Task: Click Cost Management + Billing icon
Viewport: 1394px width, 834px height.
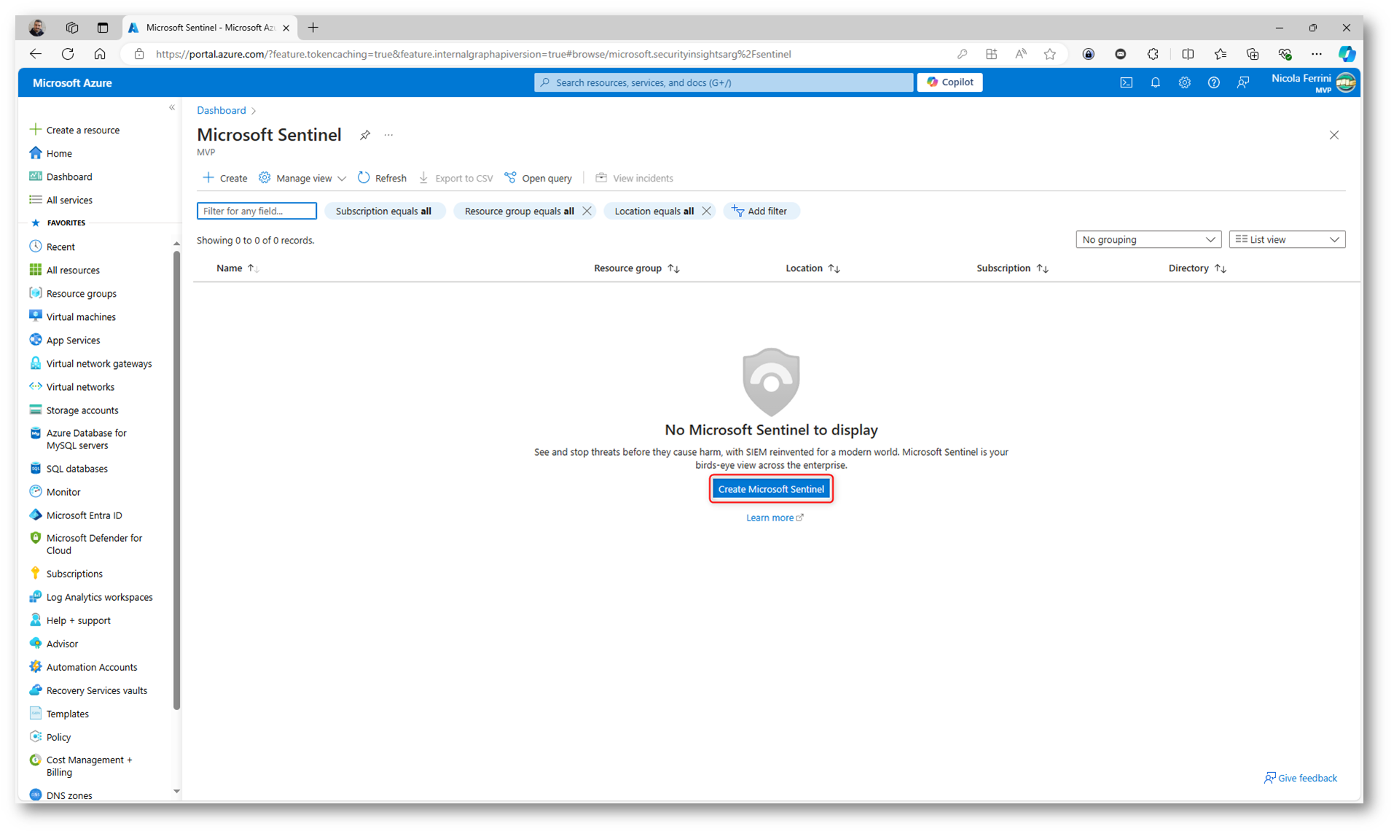Action: [x=35, y=760]
